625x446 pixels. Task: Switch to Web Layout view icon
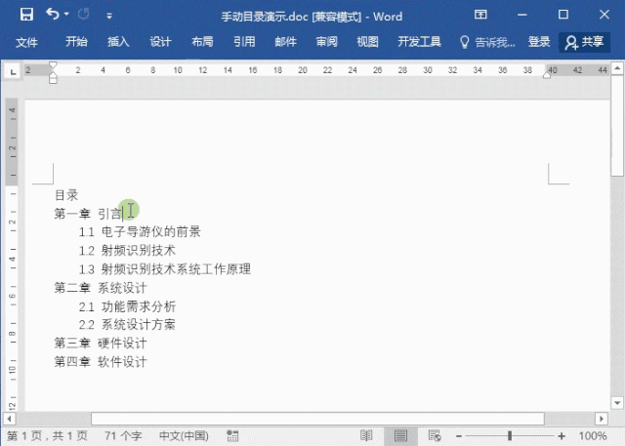coord(435,436)
